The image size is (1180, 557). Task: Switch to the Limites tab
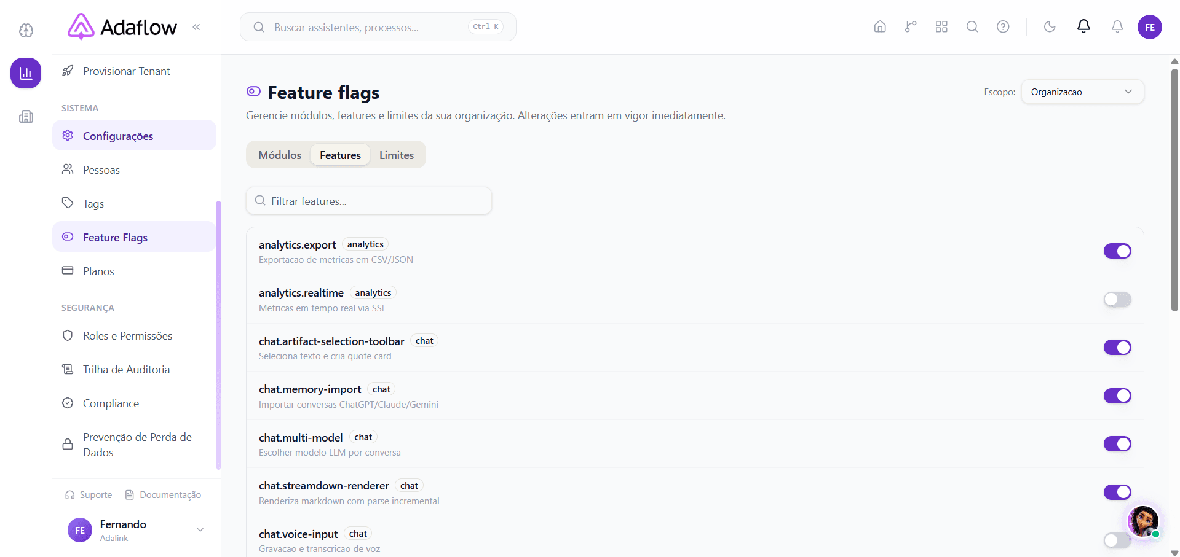pos(397,155)
